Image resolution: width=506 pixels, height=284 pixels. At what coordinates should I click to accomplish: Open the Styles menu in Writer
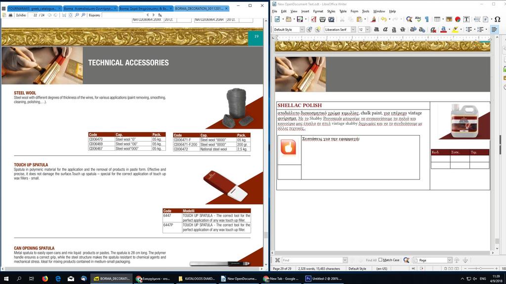coord(331,11)
